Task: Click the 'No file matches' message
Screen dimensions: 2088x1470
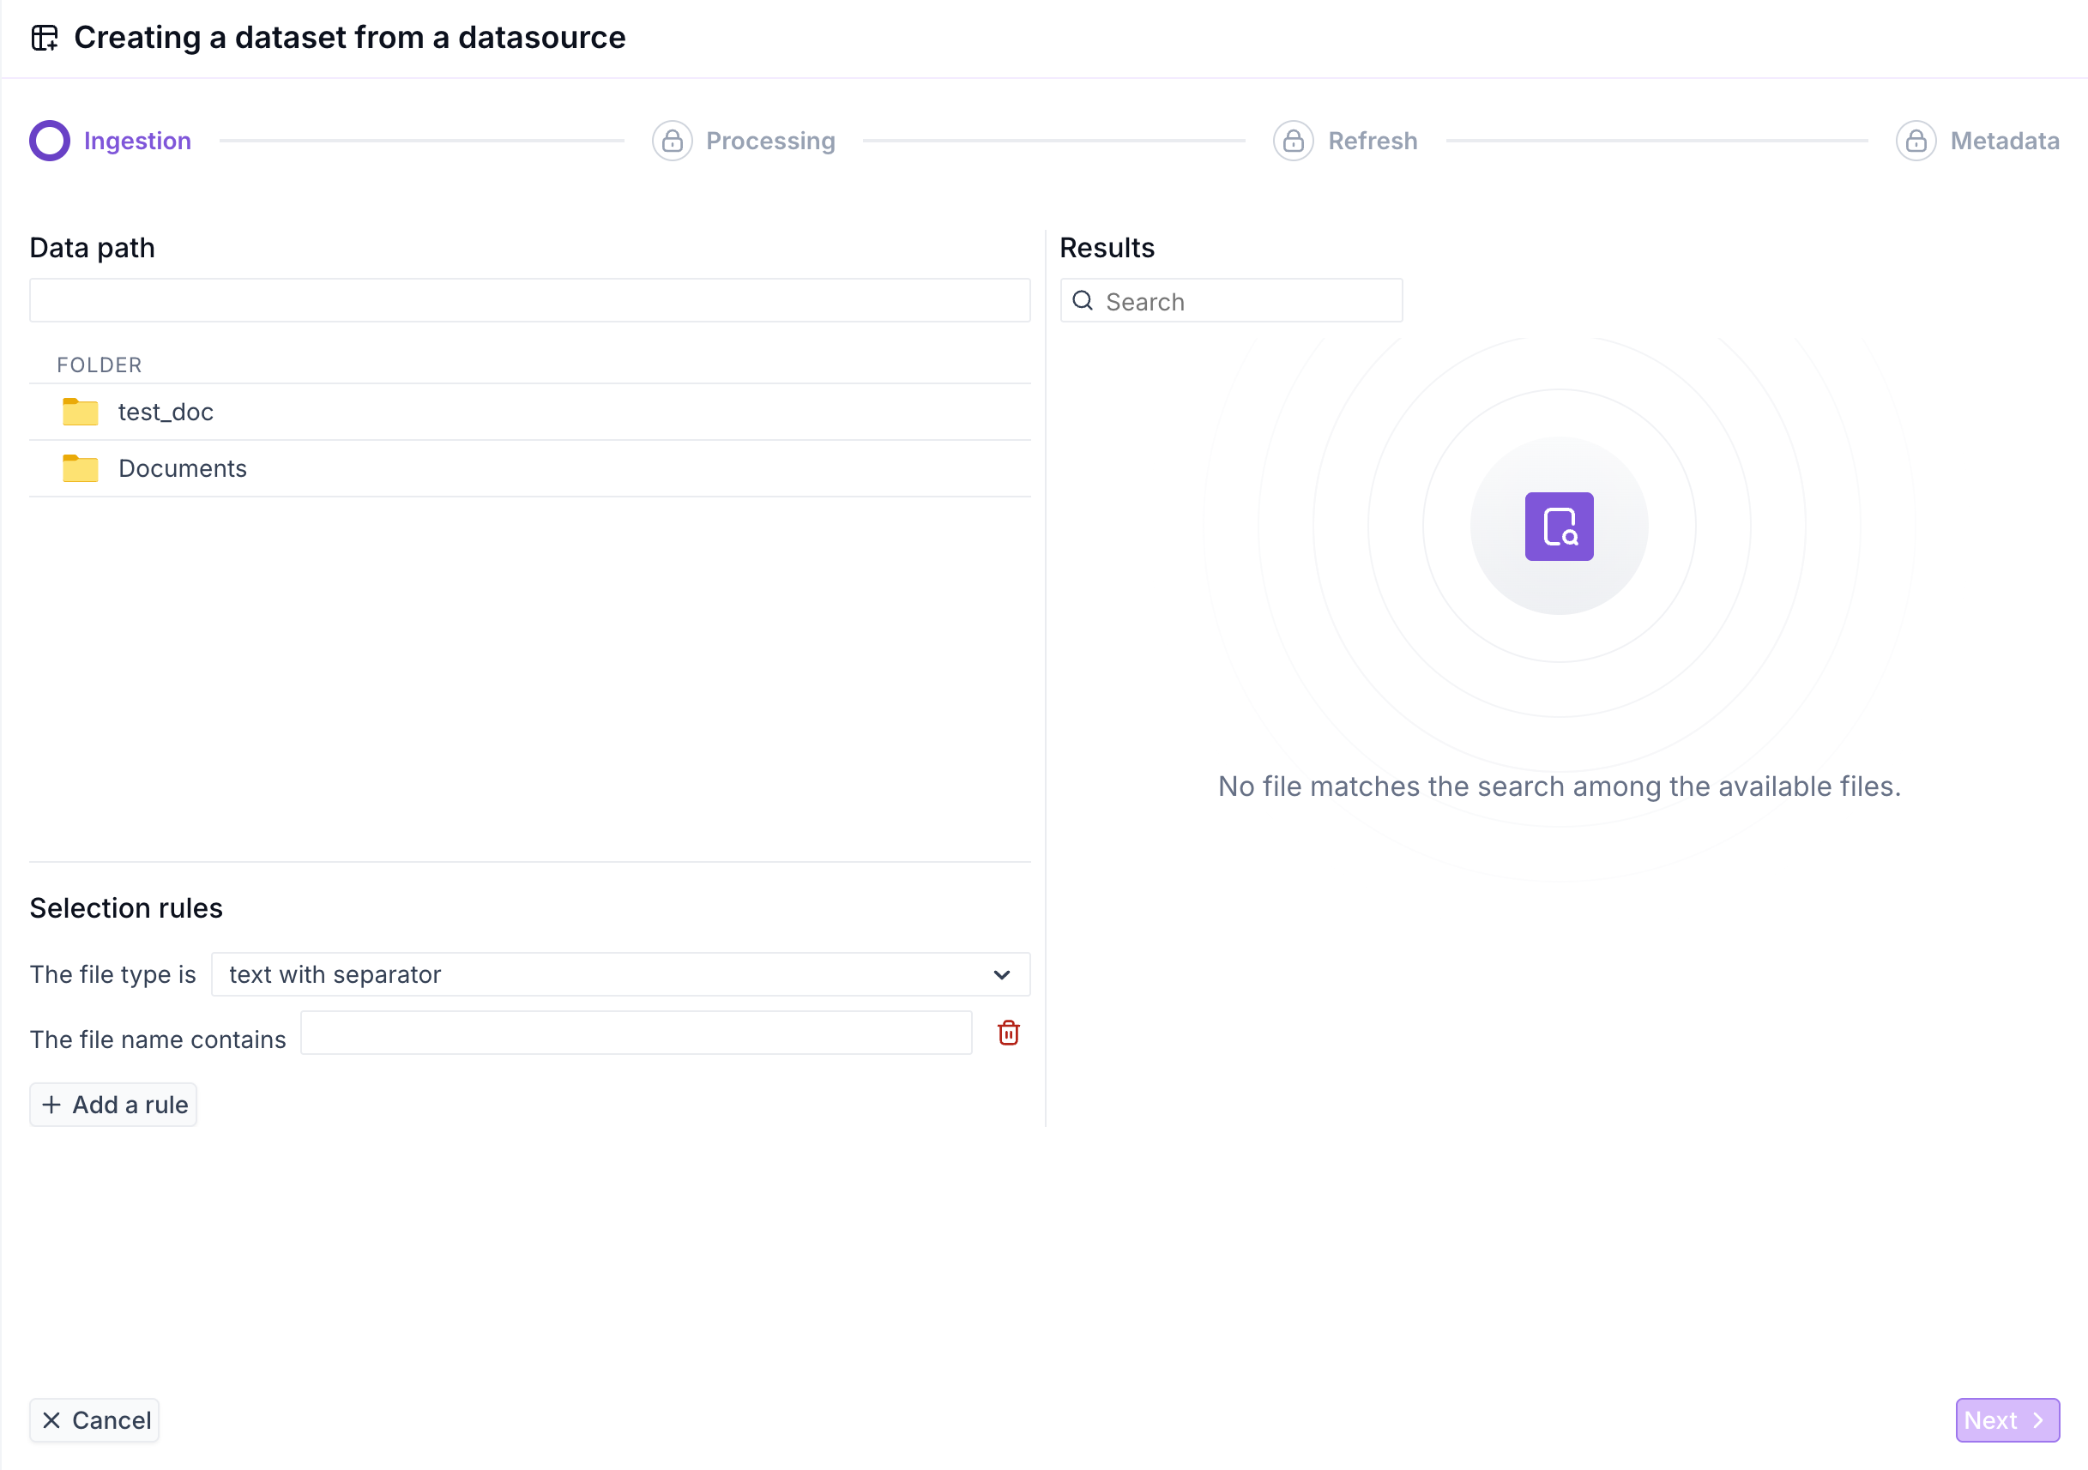Action: [1559, 786]
